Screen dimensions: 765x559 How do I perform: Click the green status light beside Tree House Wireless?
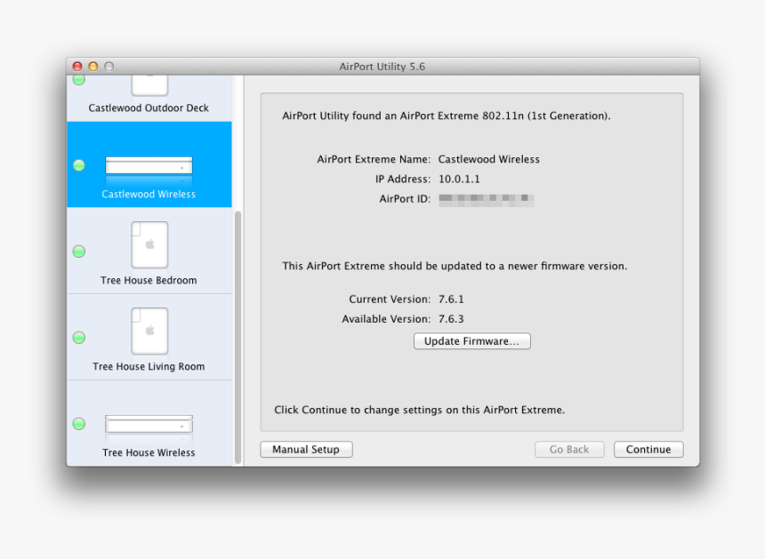point(79,424)
